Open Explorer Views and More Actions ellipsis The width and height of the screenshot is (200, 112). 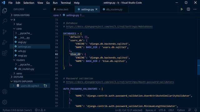pyautogui.click(x=45, y=9)
